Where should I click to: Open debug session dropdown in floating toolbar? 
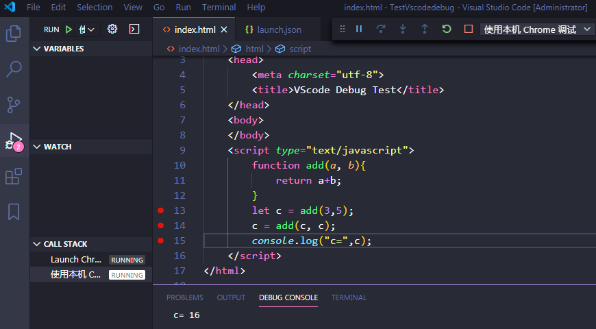(x=536, y=29)
